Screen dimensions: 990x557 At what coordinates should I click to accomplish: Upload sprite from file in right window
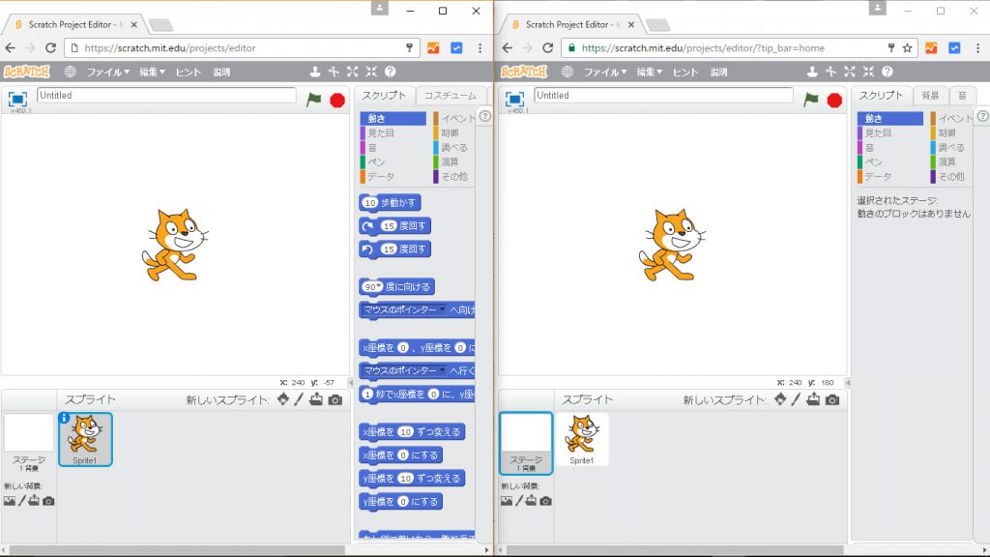coord(813,399)
